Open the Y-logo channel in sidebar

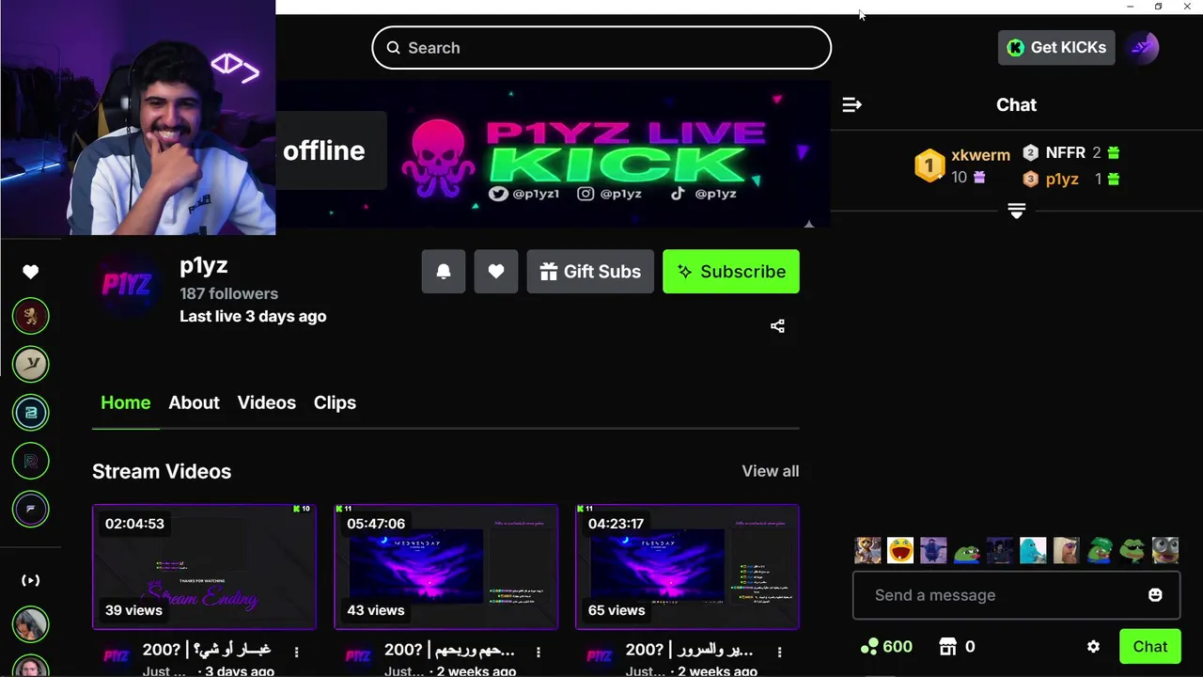[31, 364]
